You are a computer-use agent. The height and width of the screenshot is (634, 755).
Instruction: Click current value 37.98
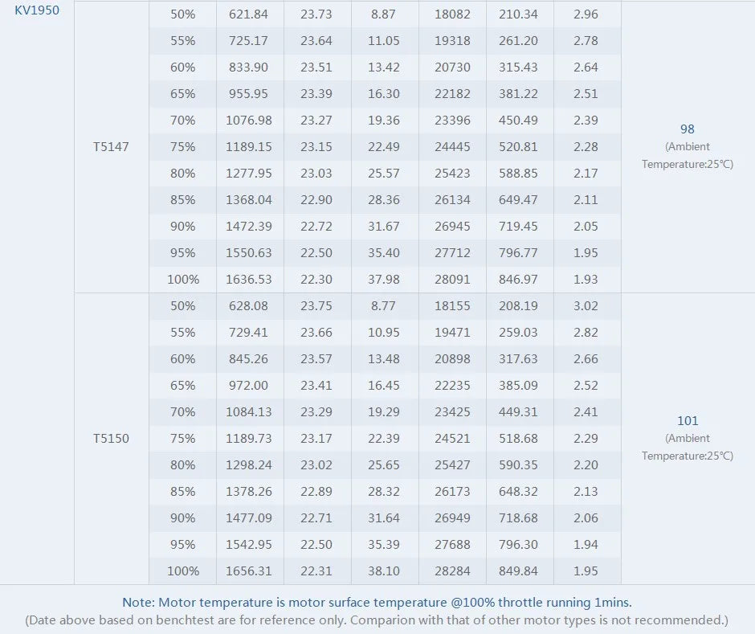[x=384, y=280]
